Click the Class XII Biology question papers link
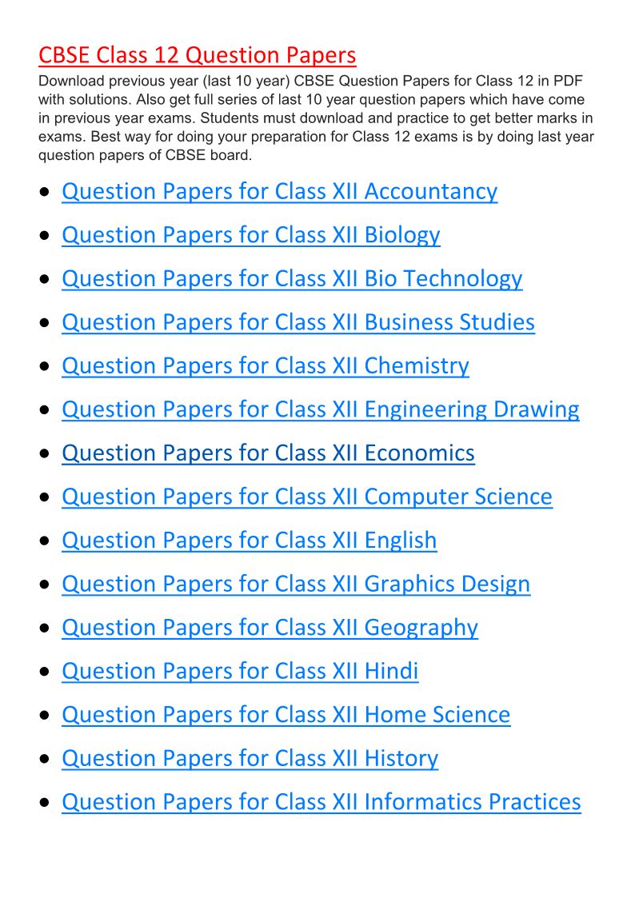Viewport: 635px width, 898px height. pyautogui.click(x=250, y=235)
